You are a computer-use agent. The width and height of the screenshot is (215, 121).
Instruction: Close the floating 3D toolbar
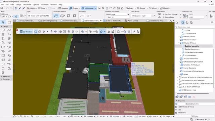(x=17, y=30)
